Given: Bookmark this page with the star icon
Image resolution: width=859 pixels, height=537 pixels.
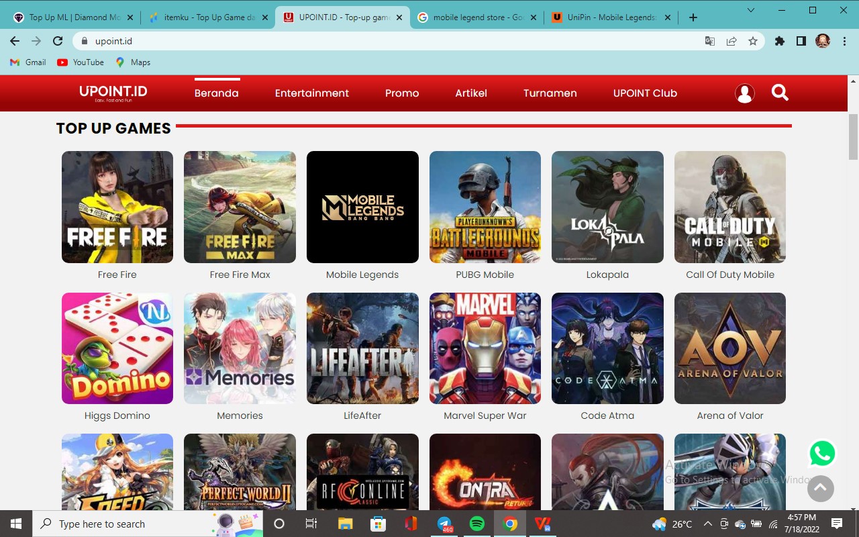Looking at the screenshot, I should coord(753,41).
